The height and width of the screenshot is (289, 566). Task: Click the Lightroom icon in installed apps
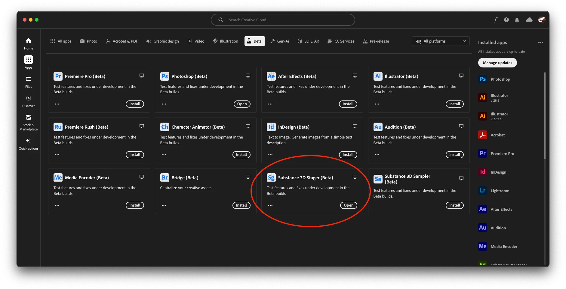pyautogui.click(x=483, y=191)
